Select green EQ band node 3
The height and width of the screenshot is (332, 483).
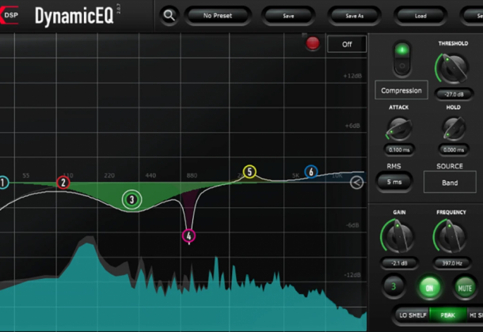pos(132,199)
